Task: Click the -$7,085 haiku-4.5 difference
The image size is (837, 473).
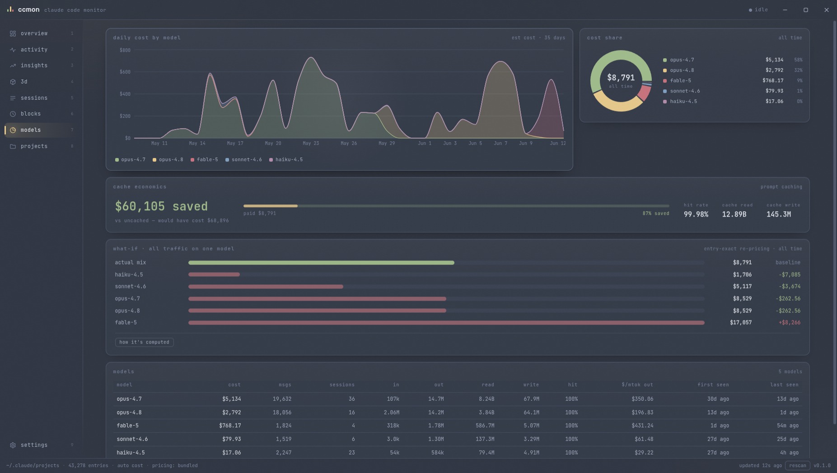Action: pyautogui.click(x=790, y=275)
